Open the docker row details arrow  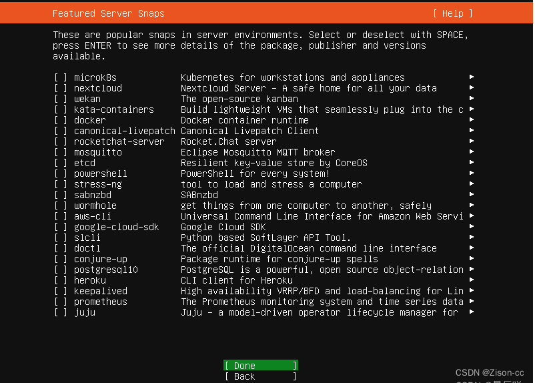[x=472, y=119]
